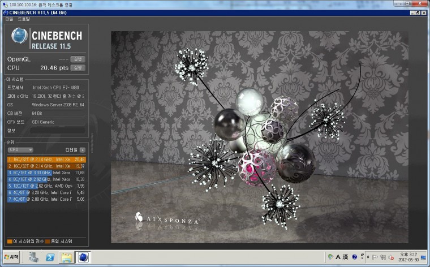Click the GFX board value GDI Generic

point(43,122)
